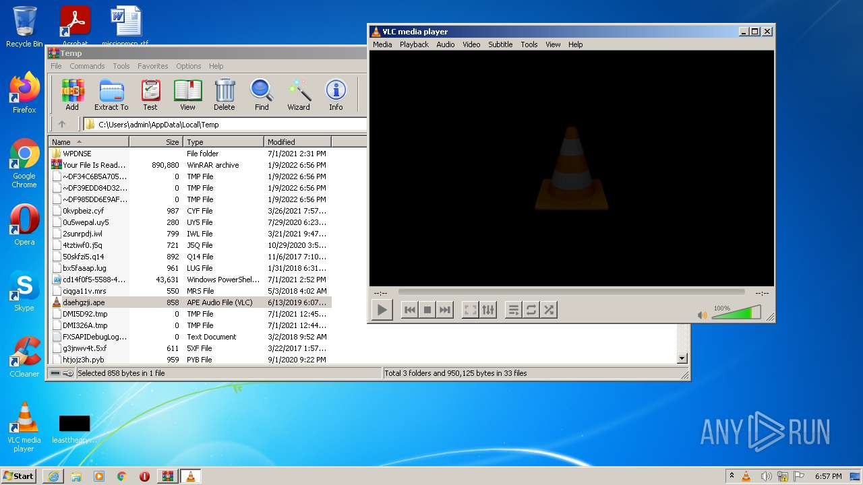Open VLC Tools menu
The height and width of the screenshot is (485, 863).
(x=529, y=44)
